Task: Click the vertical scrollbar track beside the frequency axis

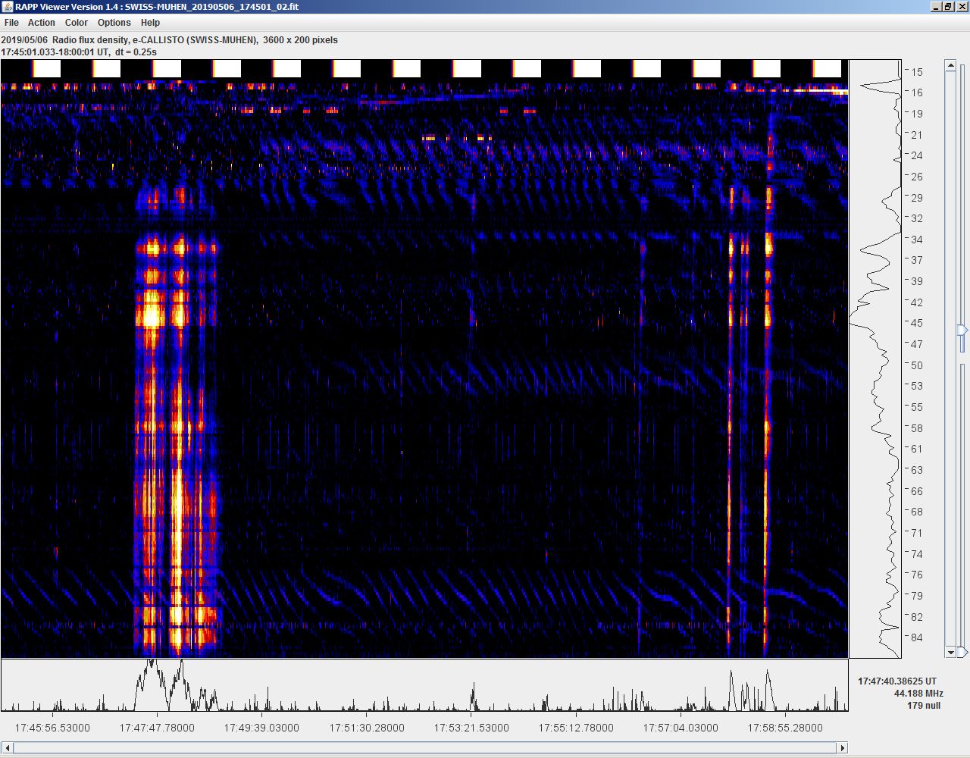Action: (951, 359)
